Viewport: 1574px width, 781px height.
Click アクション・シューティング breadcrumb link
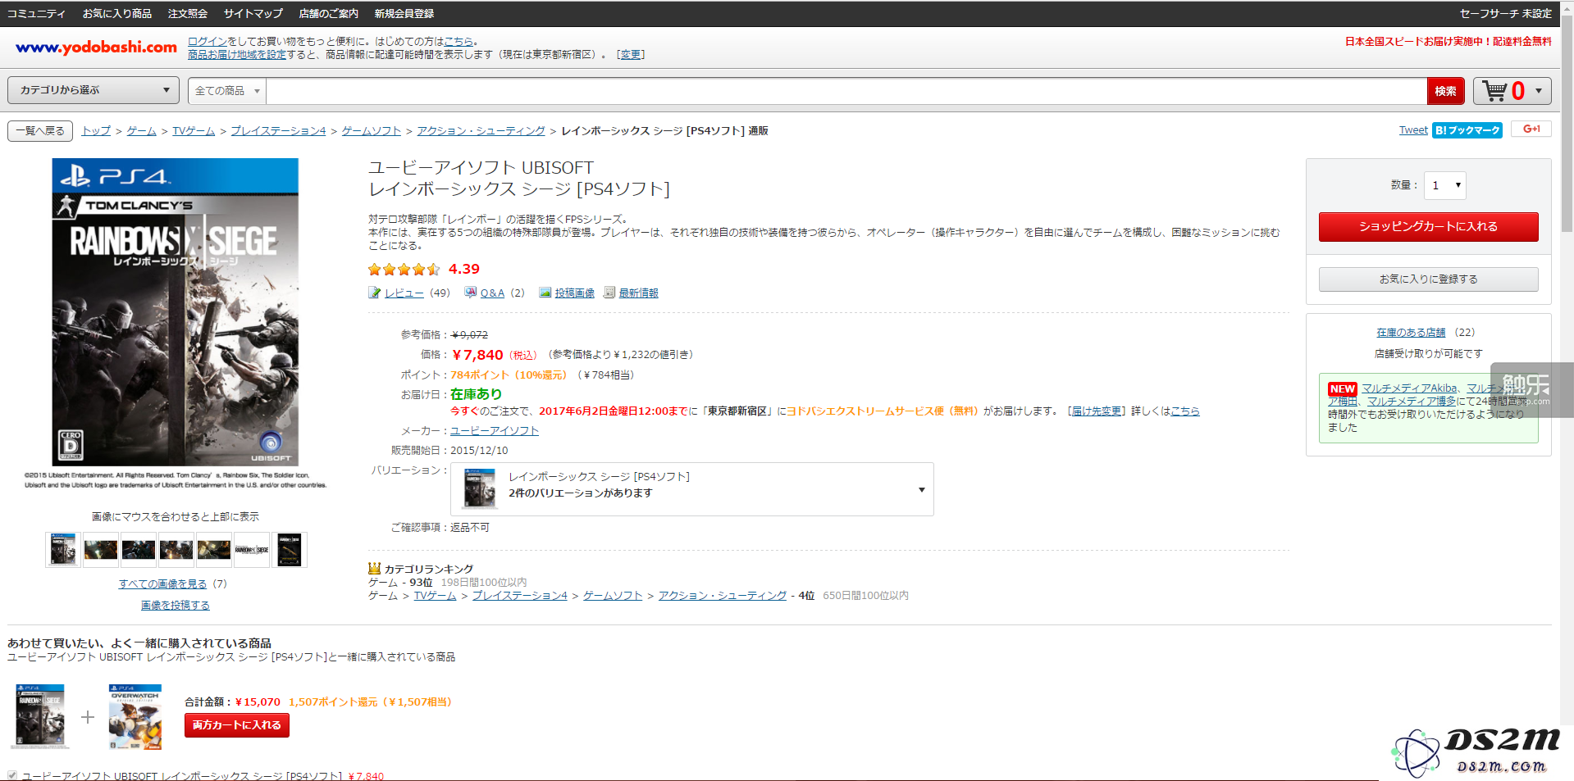click(481, 130)
